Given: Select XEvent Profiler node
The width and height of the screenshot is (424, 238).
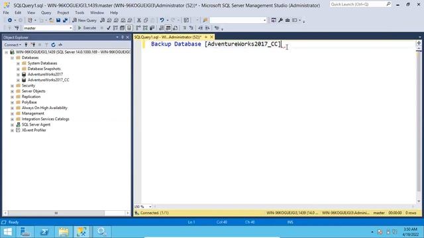Looking at the screenshot, I should pyautogui.click(x=34, y=130).
